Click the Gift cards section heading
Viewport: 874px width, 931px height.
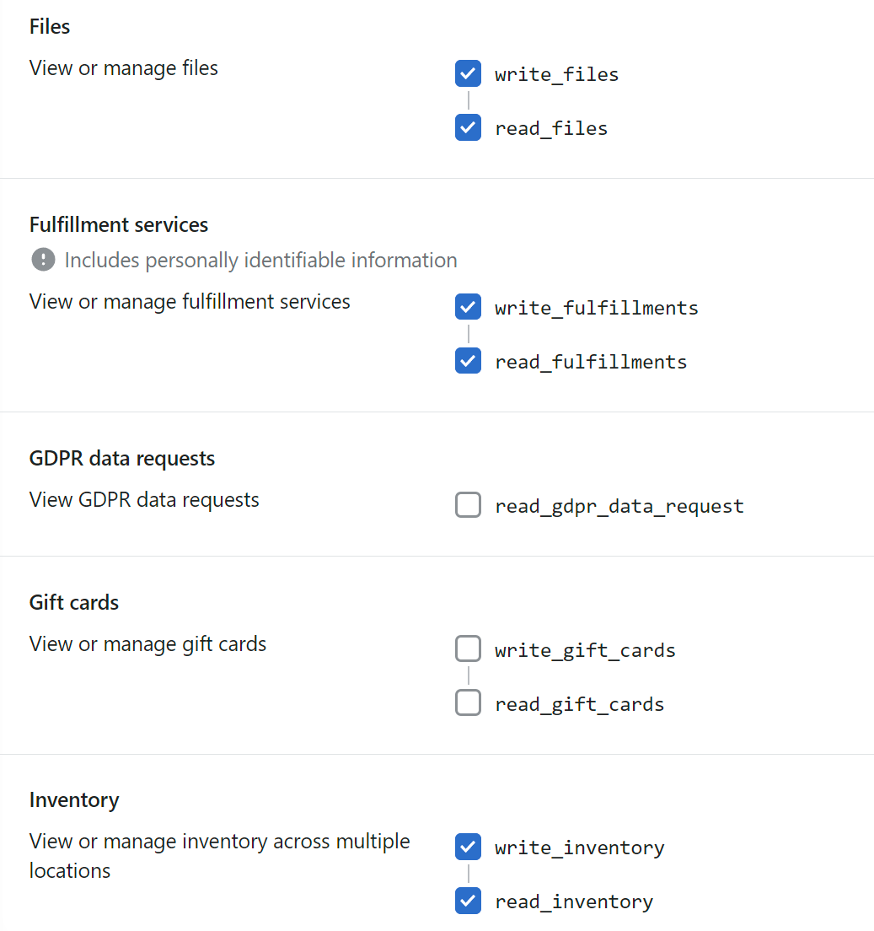pyautogui.click(x=74, y=603)
